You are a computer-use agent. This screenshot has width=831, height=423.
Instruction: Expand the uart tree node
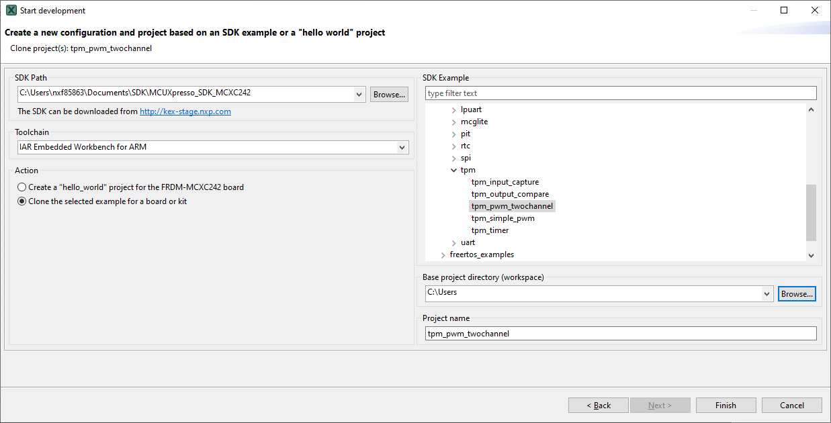[x=455, y=243]
